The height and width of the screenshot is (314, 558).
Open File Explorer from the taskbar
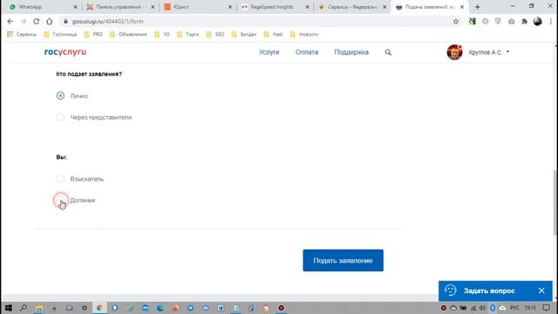38,308
